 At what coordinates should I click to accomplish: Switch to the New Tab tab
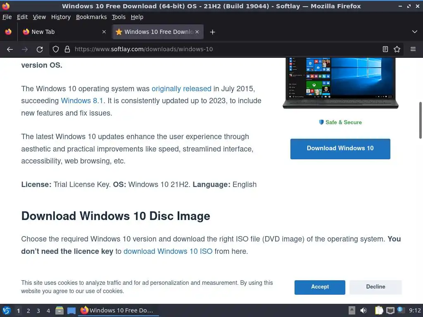click(64, 32)
